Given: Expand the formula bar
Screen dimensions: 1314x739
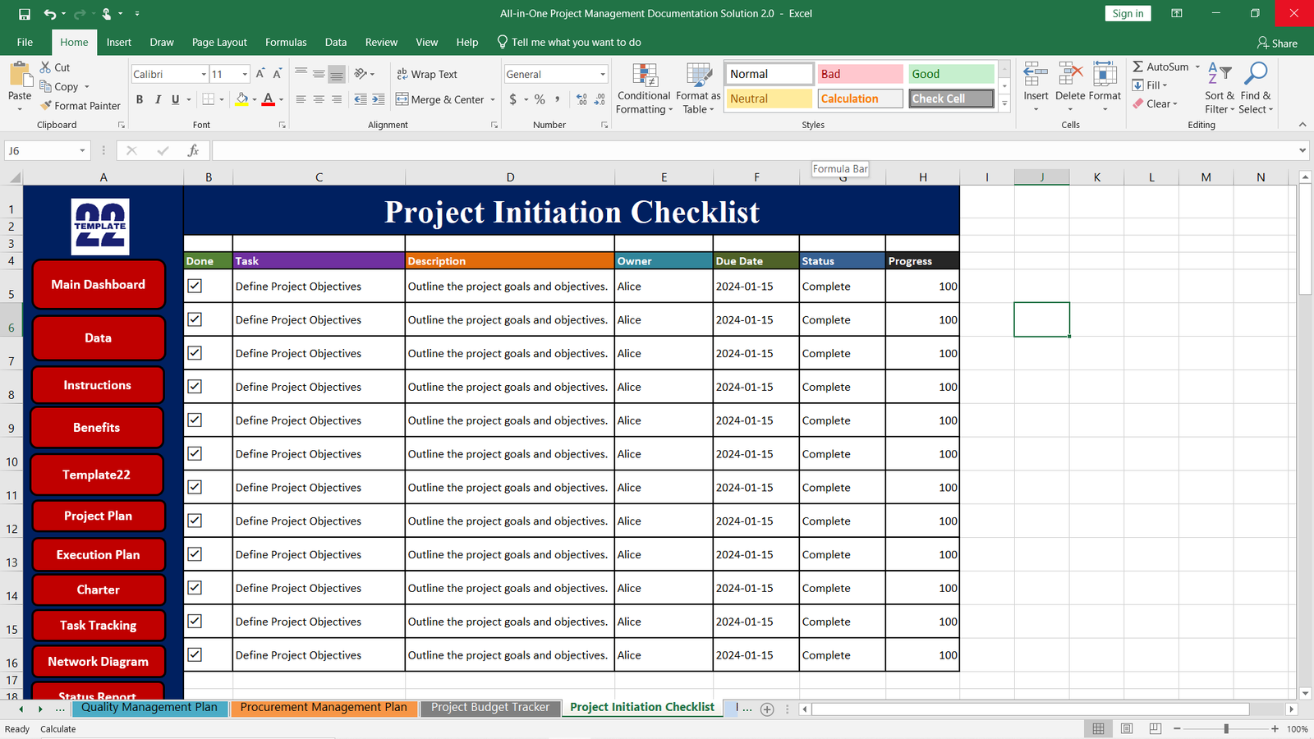Looking at the screenshot, I should click(1303, 150).
